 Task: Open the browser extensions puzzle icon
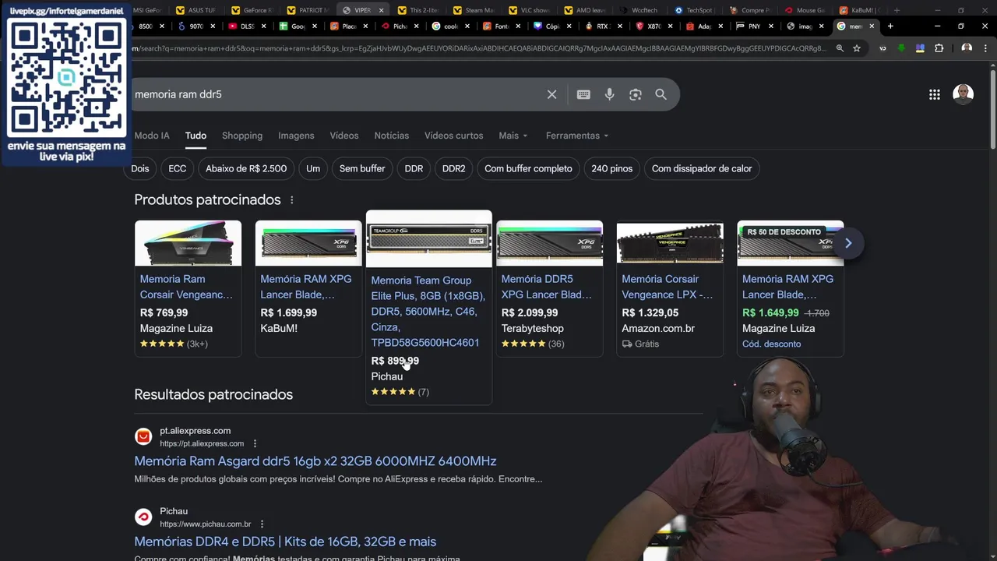tap(939, 48)
